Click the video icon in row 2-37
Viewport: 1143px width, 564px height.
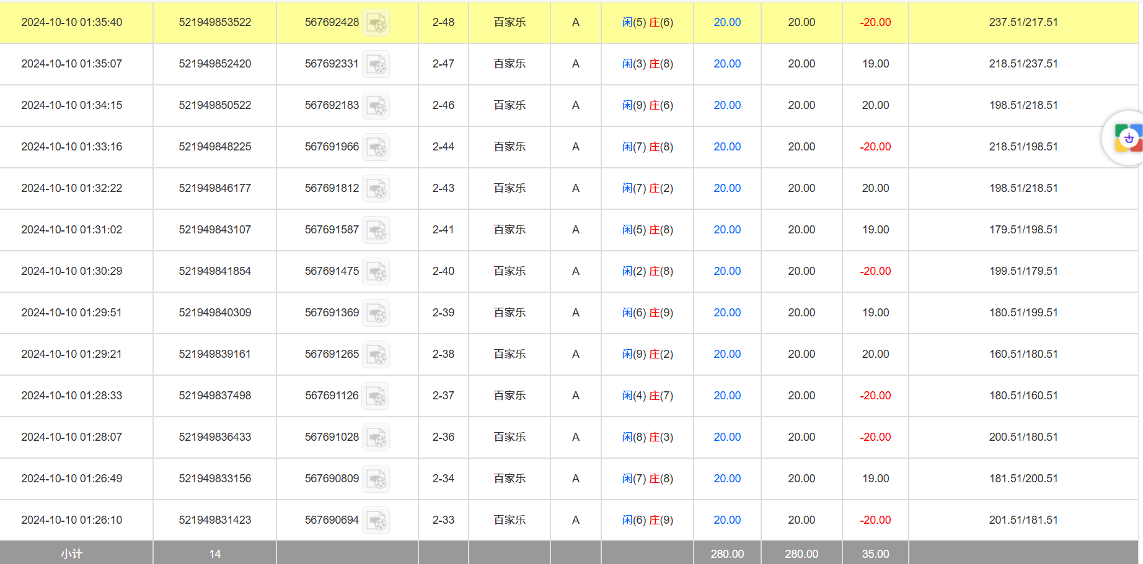point(376,396)
